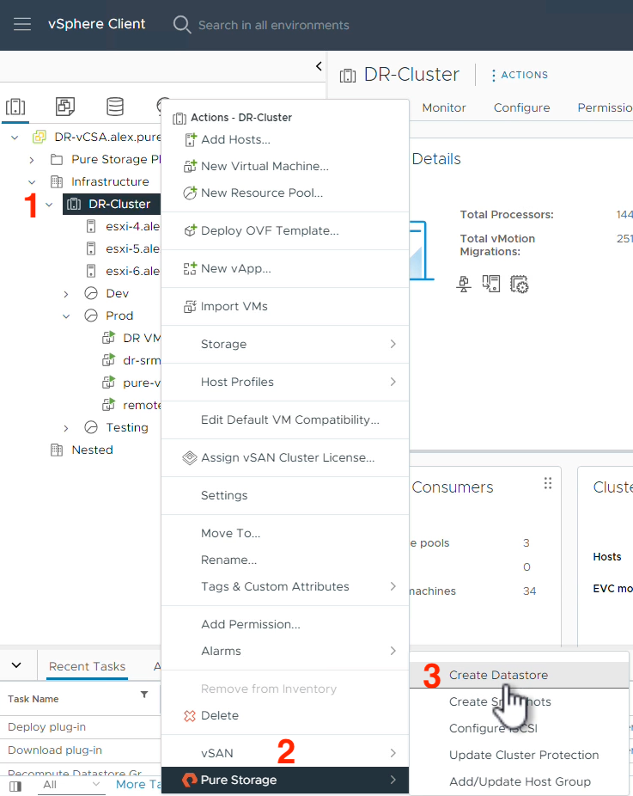Screen dimensions: 633x796
Task: Collapse the Prod resource pool
Action: (x=66, y=316)
